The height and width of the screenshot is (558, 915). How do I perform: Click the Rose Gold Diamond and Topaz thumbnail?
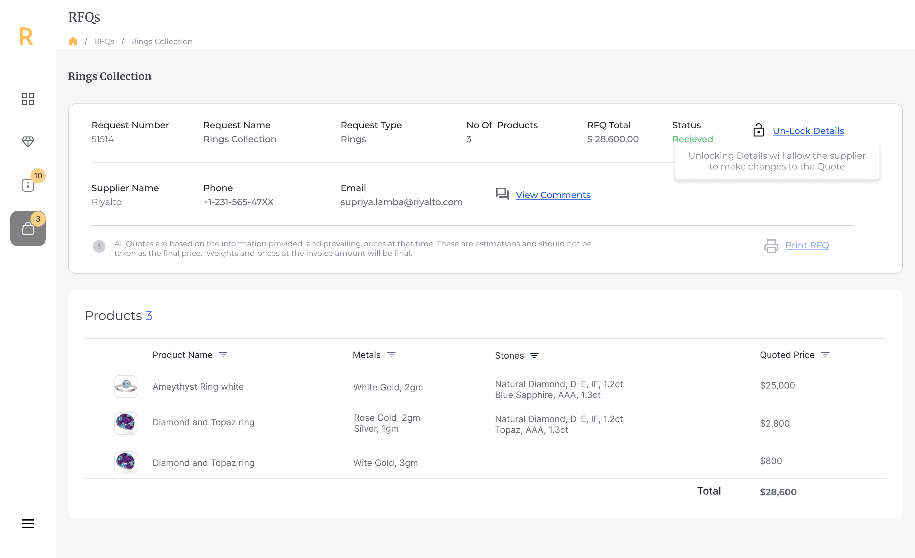pyautogui.click(x=126, y=423)
